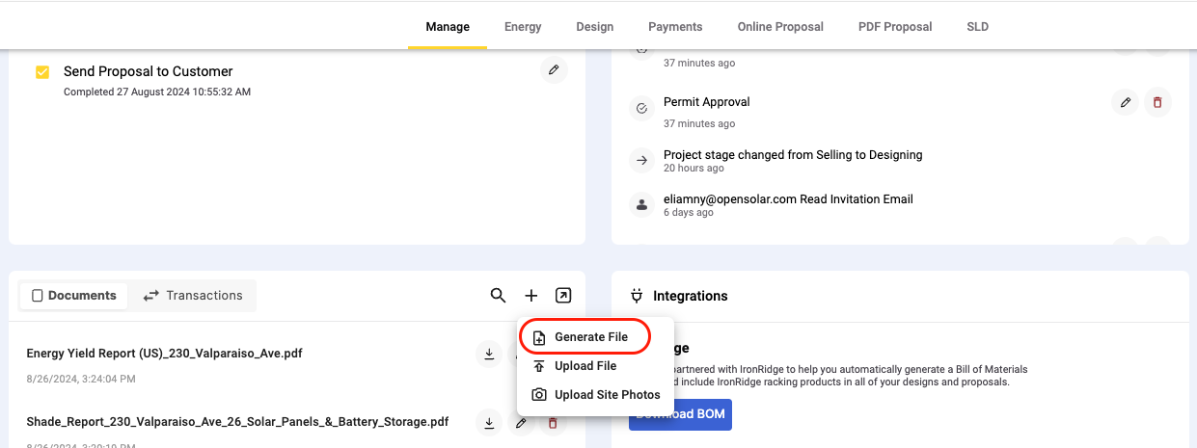Screen dimensions: 1197x448
Task: Edit the Shade Report file name
Action: pos(521,422)
